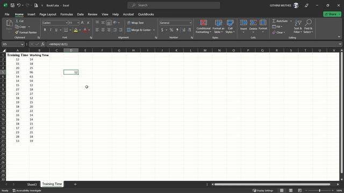The image size is (344, 193).
Task: Expand the Merge & Center dropdown arrow
Action: [154, 30]
